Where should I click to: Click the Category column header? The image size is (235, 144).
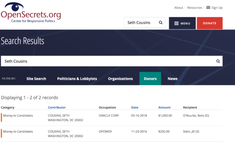(x=8, y=108)
